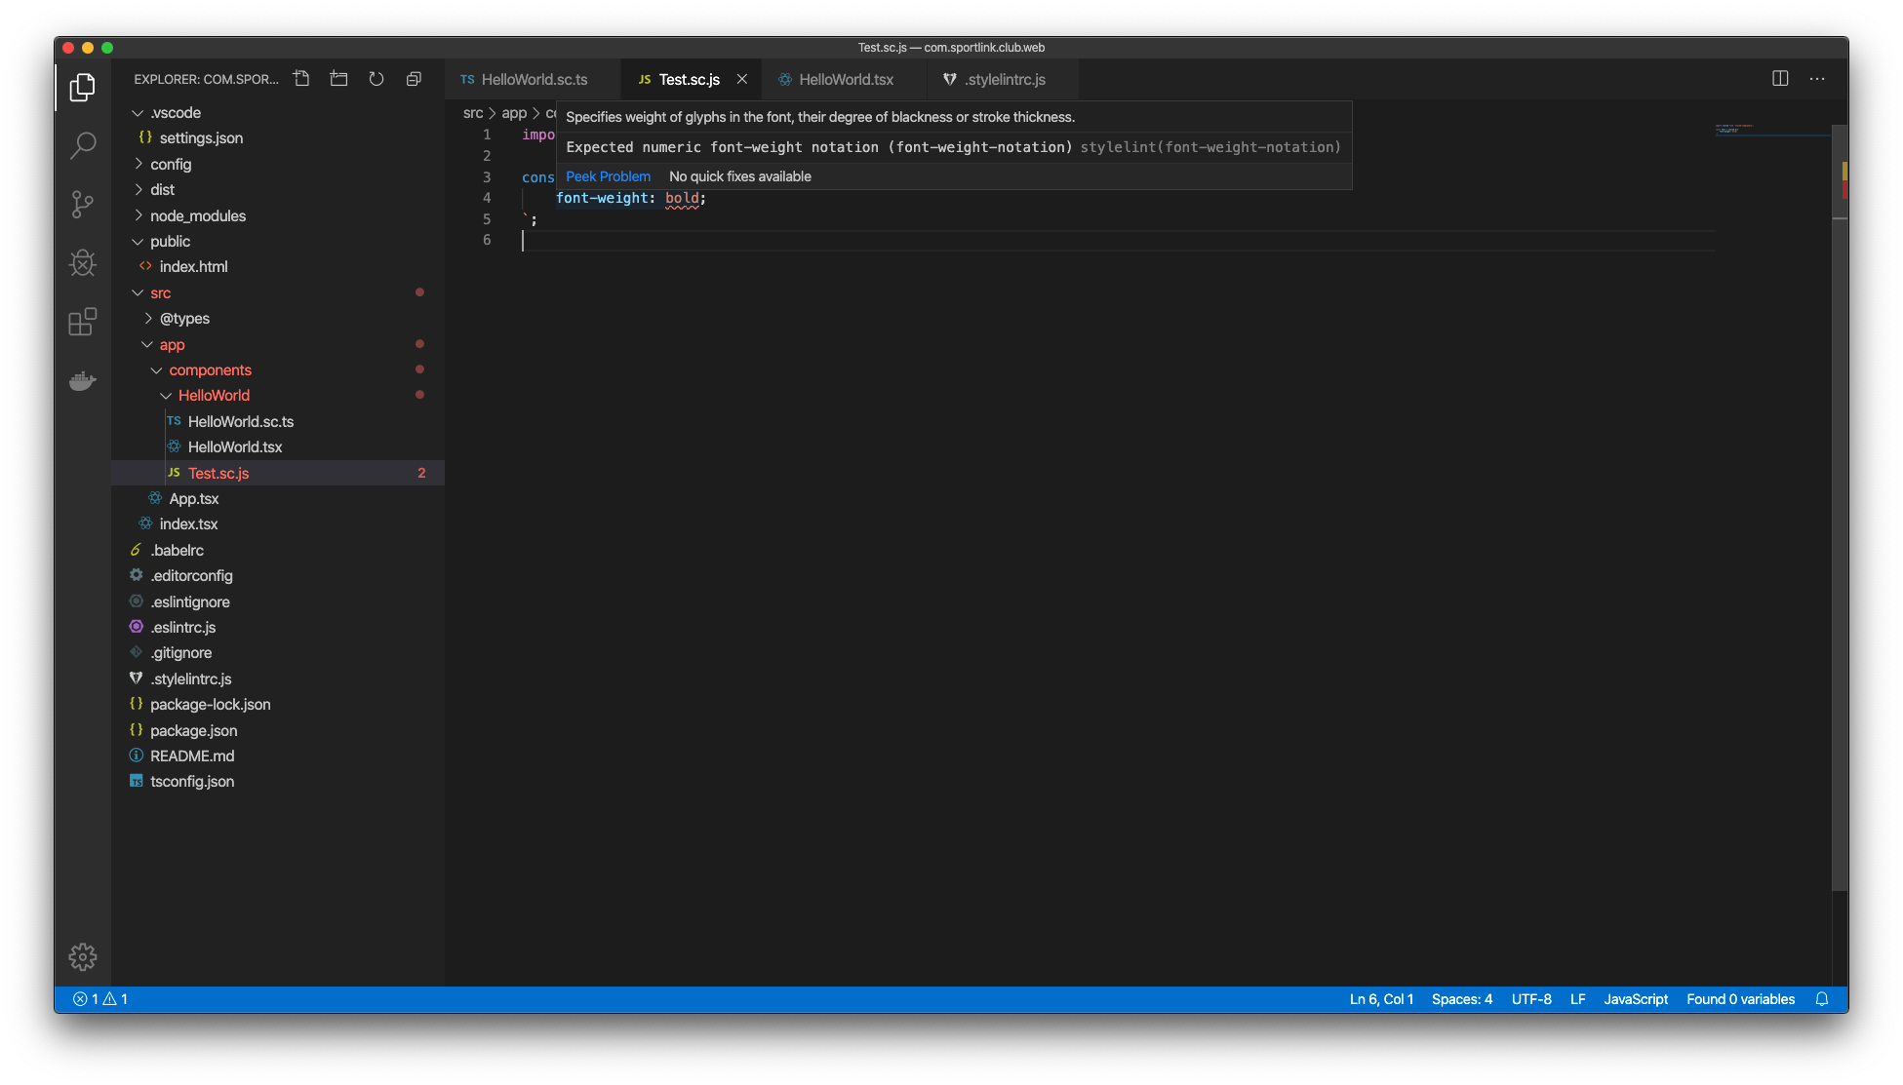Expand the @types folder
Viewport: 1903px width, 1085px height.
(183, 318)
